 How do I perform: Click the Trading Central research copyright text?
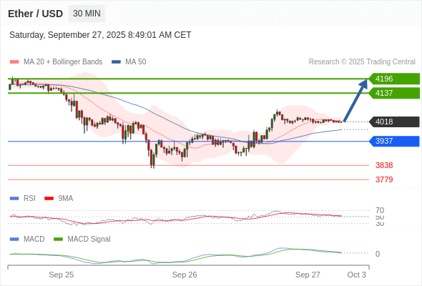362,62
